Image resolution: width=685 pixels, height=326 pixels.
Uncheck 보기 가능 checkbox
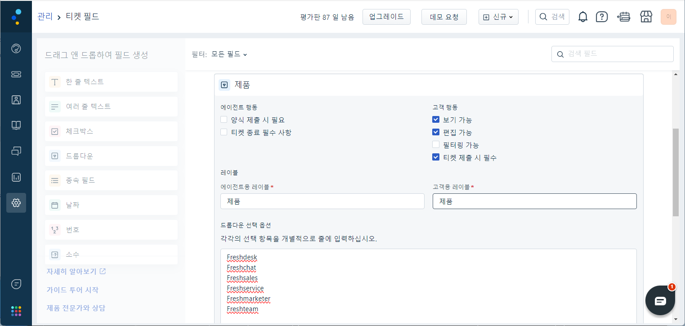[x=435, y=120]
